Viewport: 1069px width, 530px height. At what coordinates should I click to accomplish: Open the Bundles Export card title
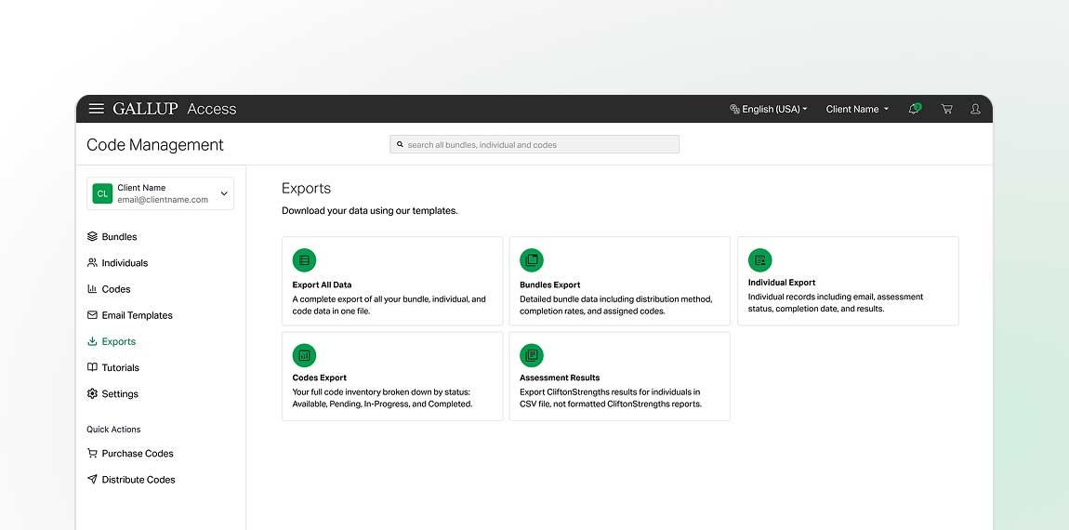pos(550,285)
